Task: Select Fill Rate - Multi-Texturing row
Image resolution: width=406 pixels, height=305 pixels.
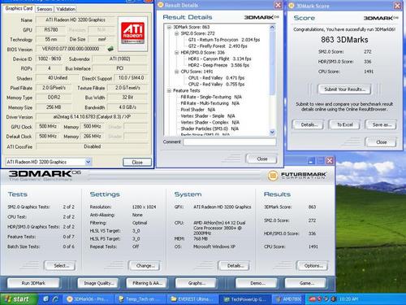Action: tap(210, 103)
